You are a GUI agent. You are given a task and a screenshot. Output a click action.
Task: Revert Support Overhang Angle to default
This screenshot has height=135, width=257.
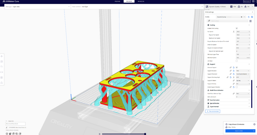[231, 77]
